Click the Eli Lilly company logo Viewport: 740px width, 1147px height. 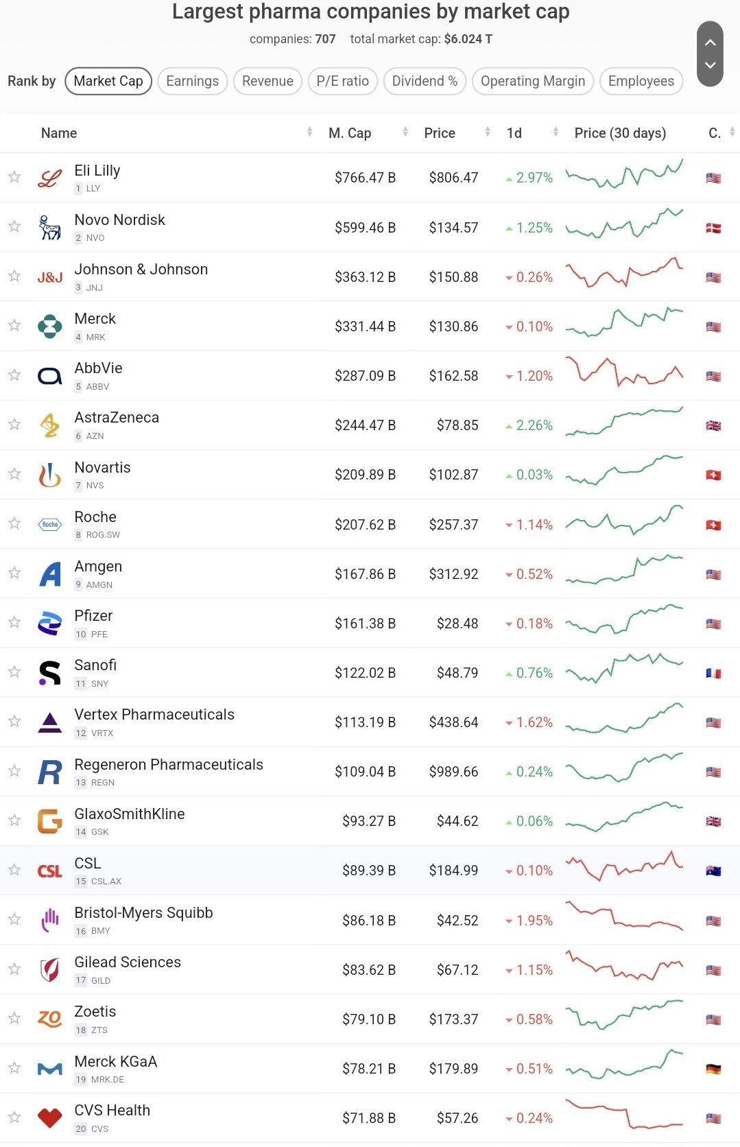coord(49,178)
